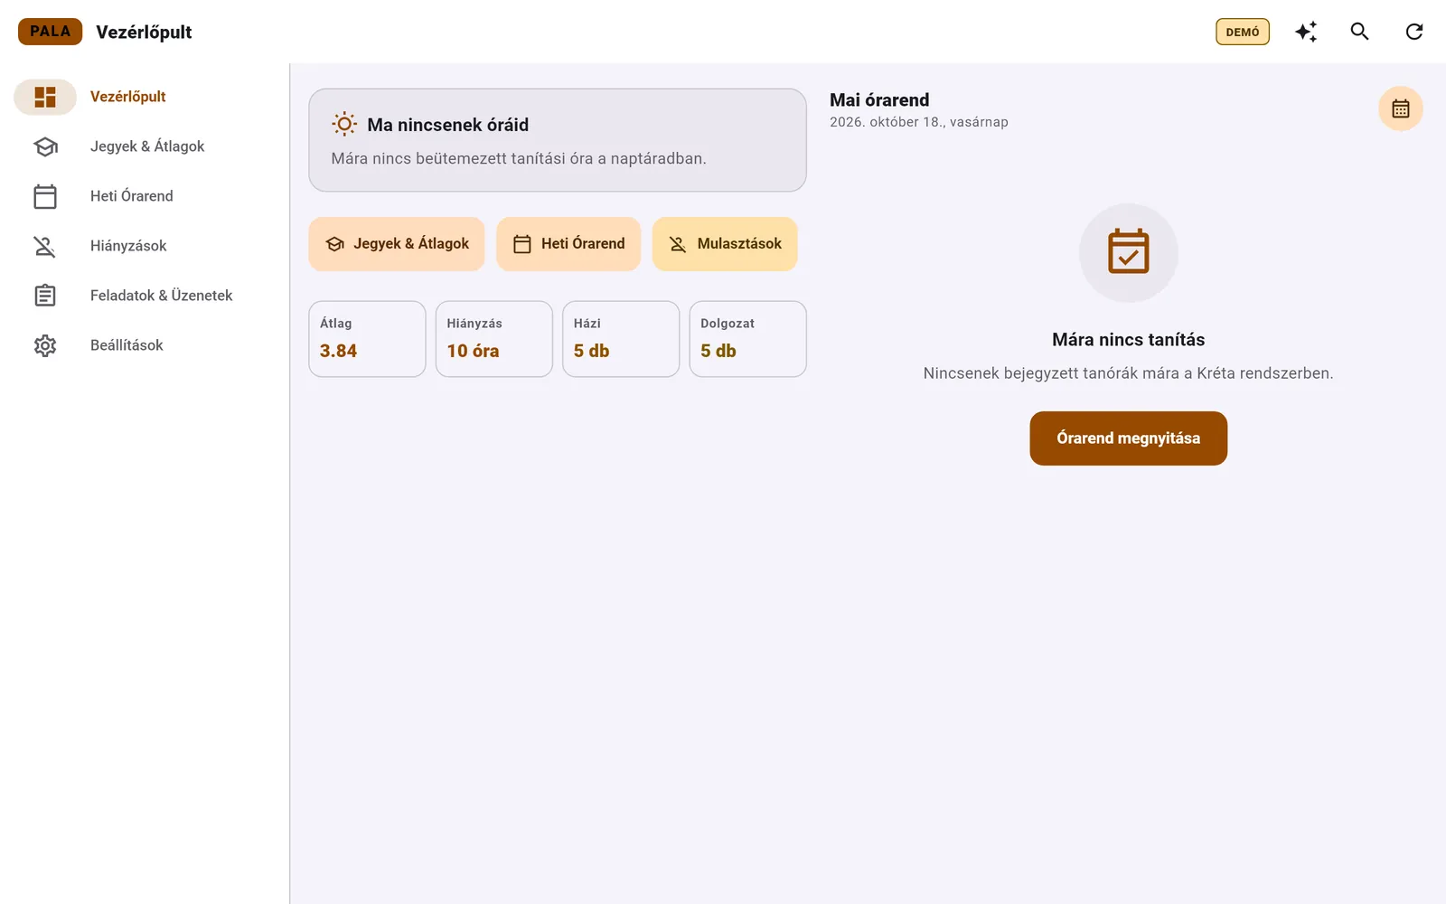
Task: Open the search magnifier icon
Action: pos(1359,32)
